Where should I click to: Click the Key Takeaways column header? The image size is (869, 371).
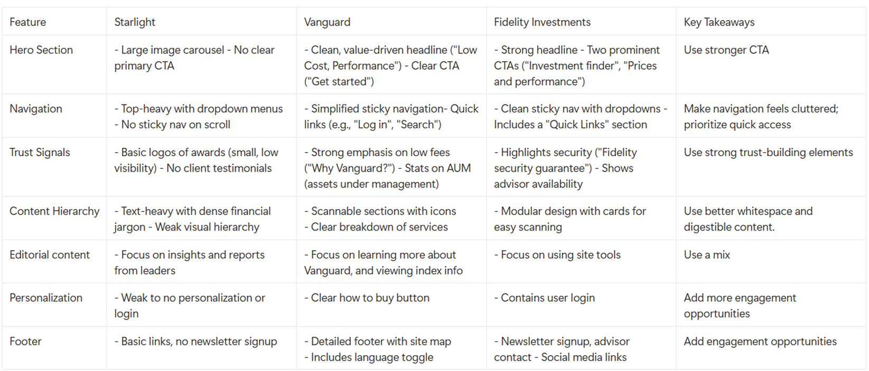click(x=719, y=22)
